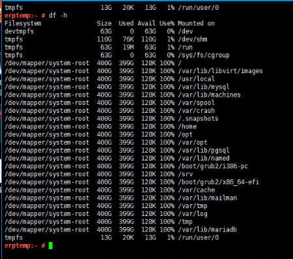Click the 'Filesystem' column header
293x259 pixels.
[x=23, y=23]
